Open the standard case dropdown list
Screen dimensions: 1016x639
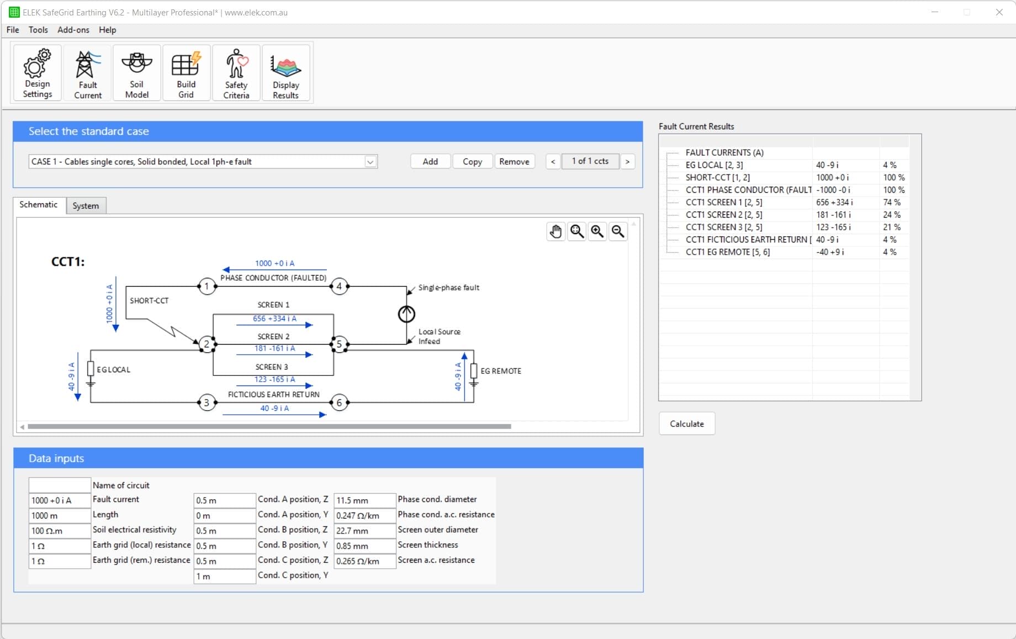371,161
